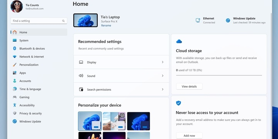Select the gray-blue landscape theme thumbnail
The height and width of the screenshot is (139, 278).
point(139,136)
